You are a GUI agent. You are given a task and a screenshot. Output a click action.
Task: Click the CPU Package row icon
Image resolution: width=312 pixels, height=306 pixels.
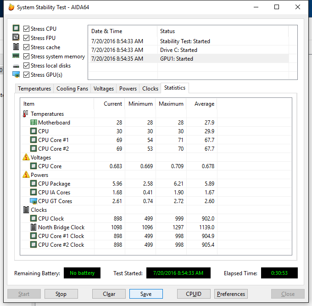(x=33, y=183)
